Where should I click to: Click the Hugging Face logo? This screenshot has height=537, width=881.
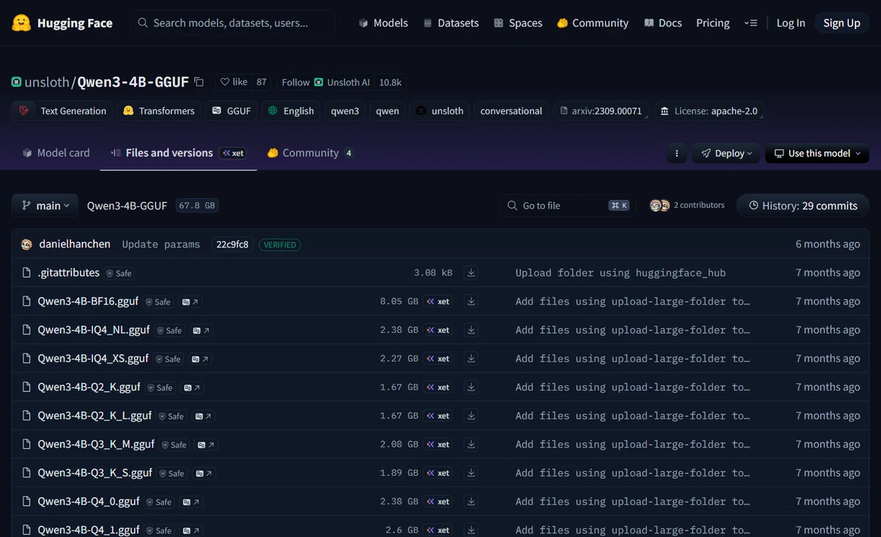click(x=62, y=23)
